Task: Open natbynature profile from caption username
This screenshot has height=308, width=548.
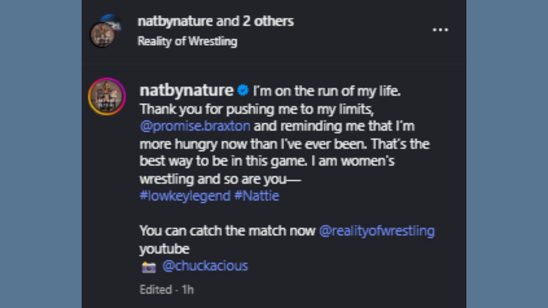Action: pos(186,91)
